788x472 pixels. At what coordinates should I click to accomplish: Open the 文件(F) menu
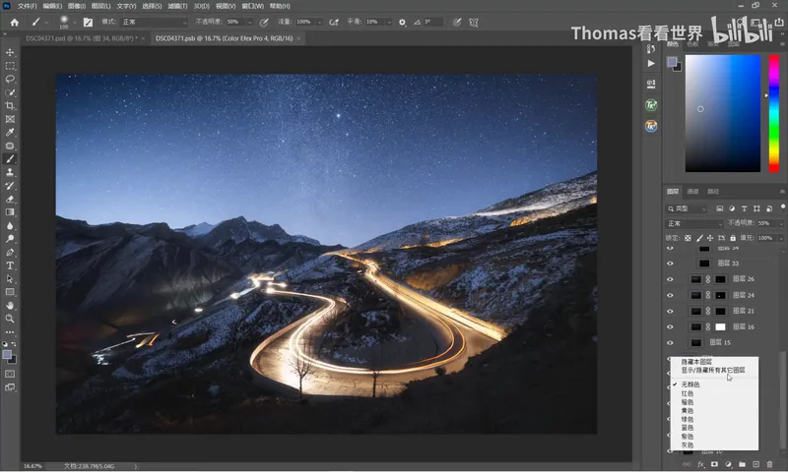click(x=28, y=6)
